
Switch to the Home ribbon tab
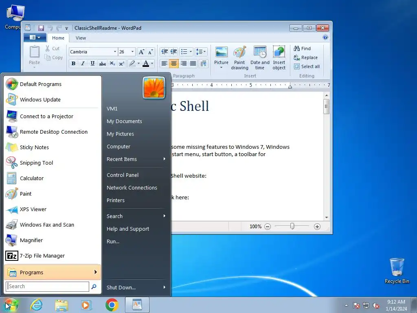58,38
